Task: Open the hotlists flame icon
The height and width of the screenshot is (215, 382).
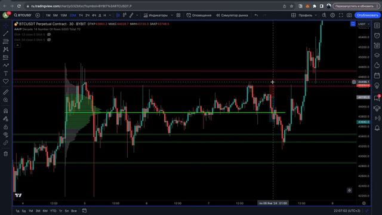Action: click(x=377, y=65)
